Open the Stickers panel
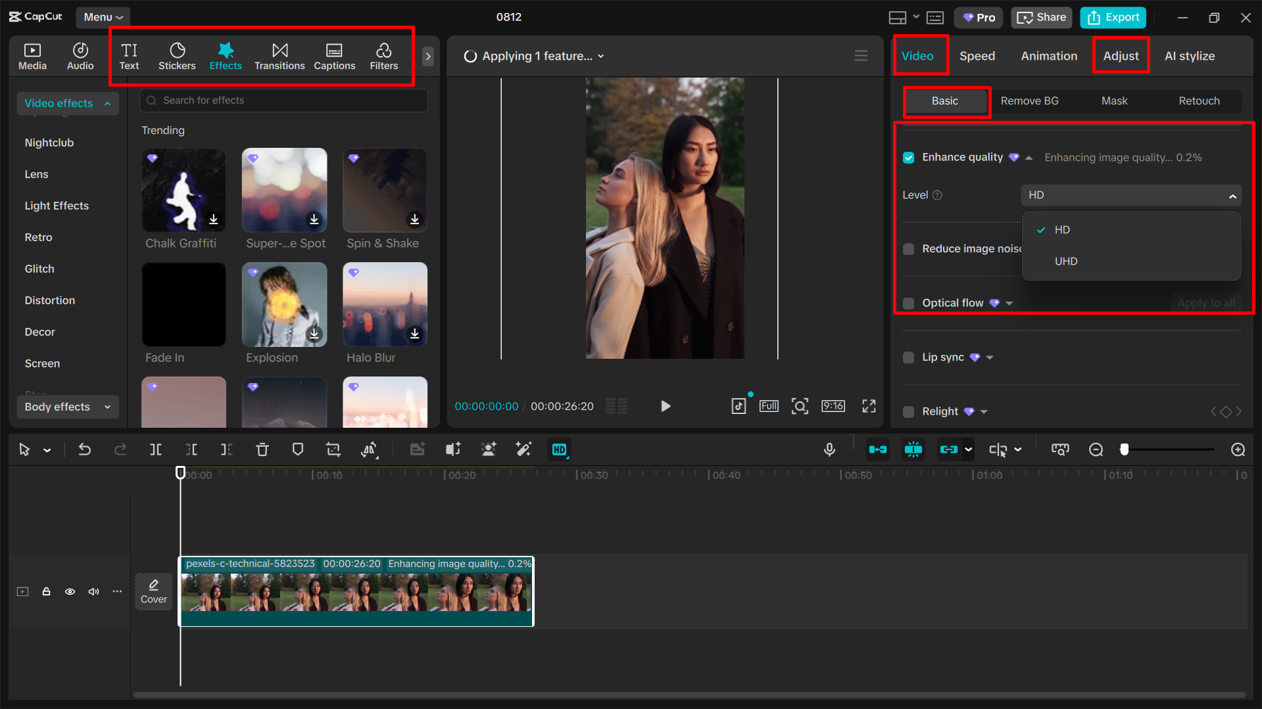The height and width of the screenshot is (709, 1262). (x=177, y=56)
